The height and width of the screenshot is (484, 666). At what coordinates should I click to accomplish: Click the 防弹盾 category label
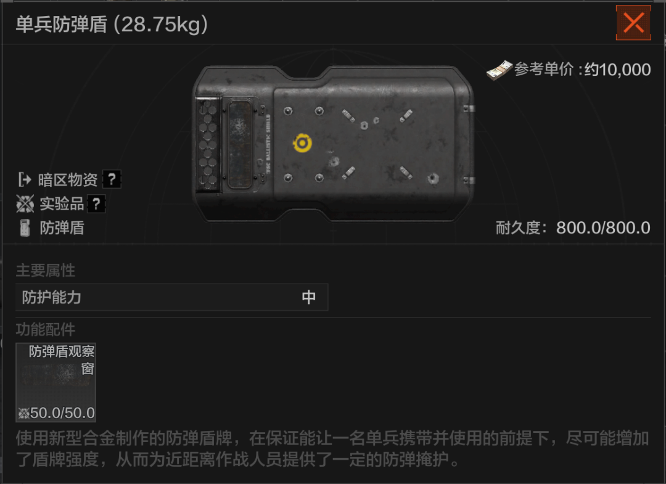point(62,228)
